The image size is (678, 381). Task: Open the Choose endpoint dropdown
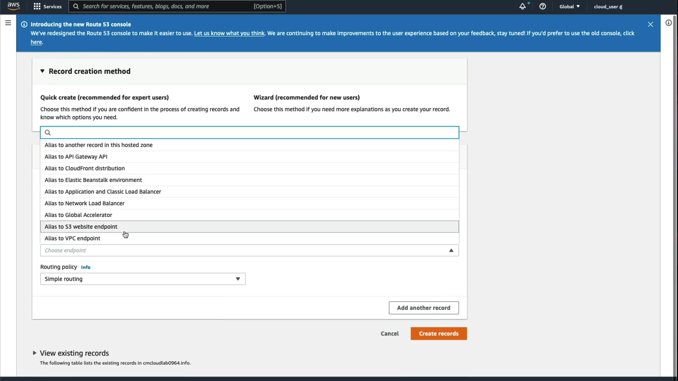[249, 250]
